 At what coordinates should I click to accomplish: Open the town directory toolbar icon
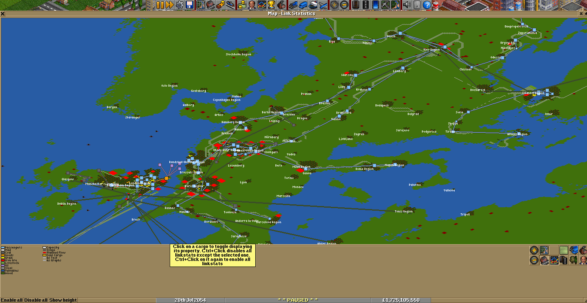[210, 5]
